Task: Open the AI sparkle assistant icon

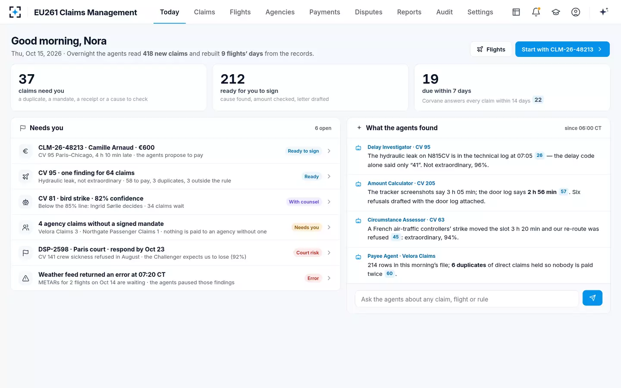Action: pos(604,12)
